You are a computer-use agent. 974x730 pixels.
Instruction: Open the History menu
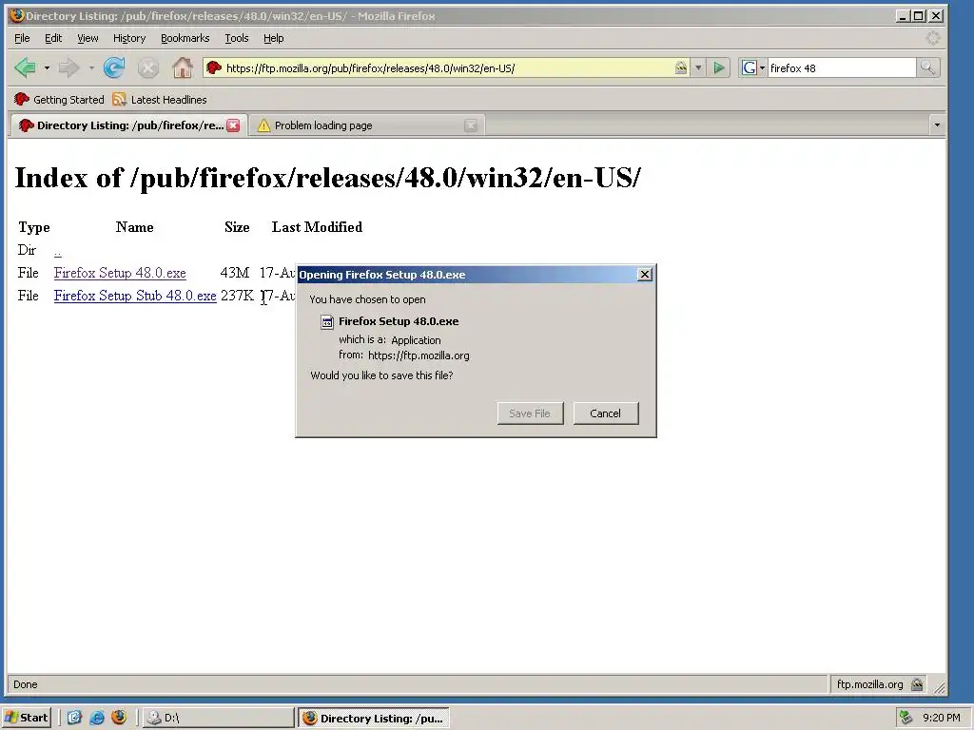129,38
